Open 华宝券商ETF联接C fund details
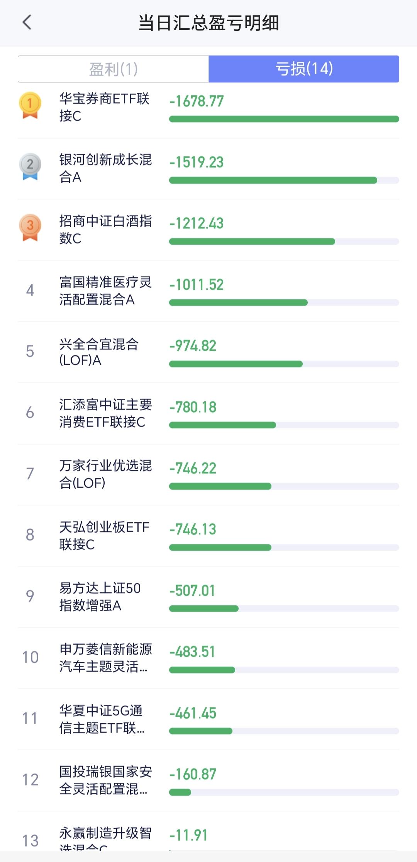This screenshot has height=862, width=417. 104,107
